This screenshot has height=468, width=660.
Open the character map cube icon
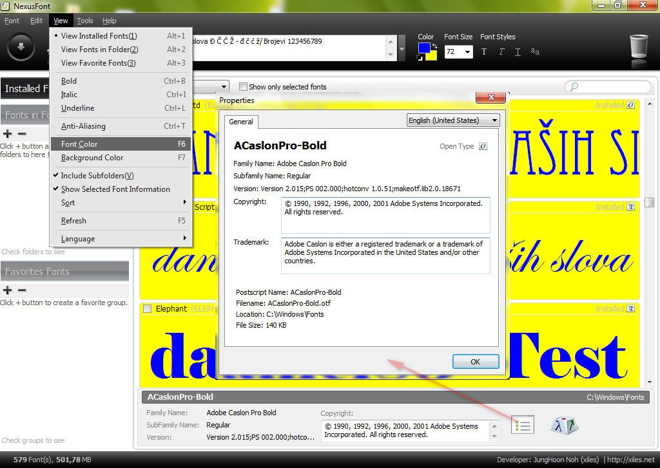565,425
